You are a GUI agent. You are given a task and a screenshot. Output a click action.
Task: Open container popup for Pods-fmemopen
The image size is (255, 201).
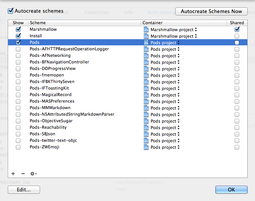pos(165,75)
